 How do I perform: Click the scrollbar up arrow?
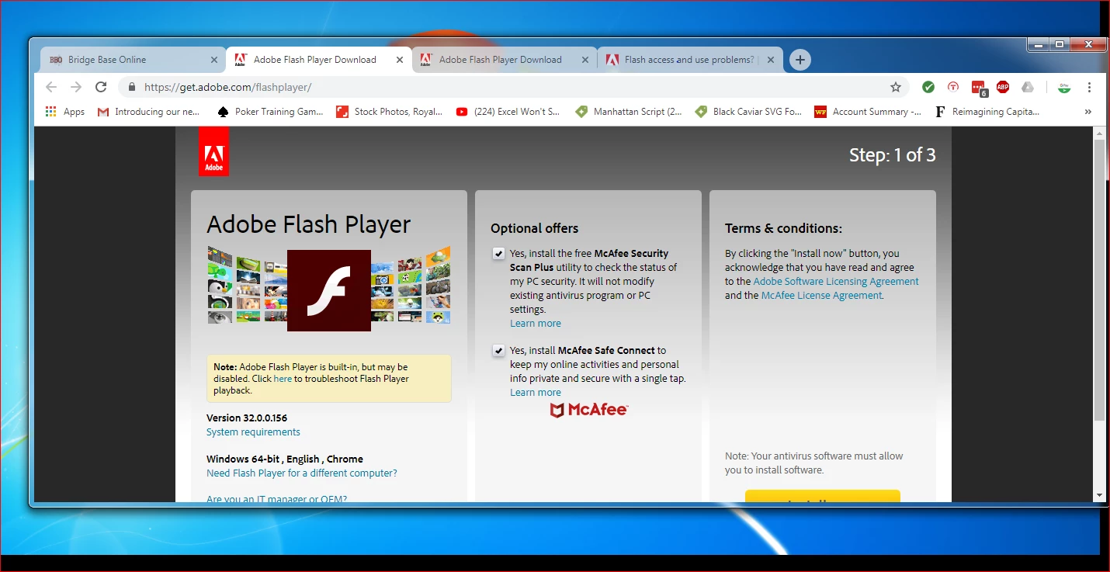[1099, 133]
